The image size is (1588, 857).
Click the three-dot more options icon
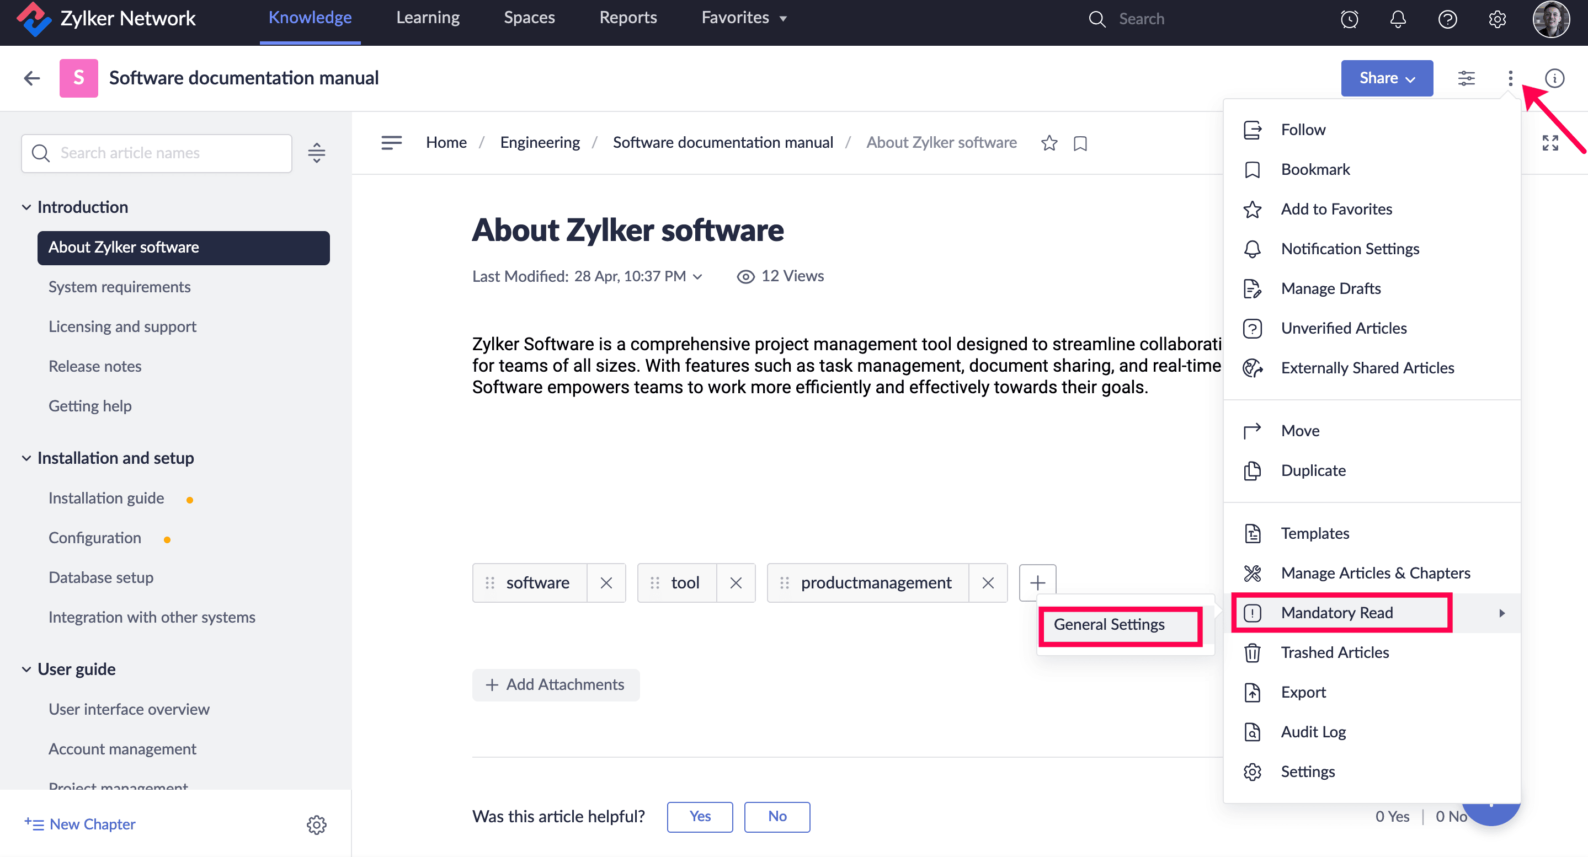click(x=1510, y=78)
